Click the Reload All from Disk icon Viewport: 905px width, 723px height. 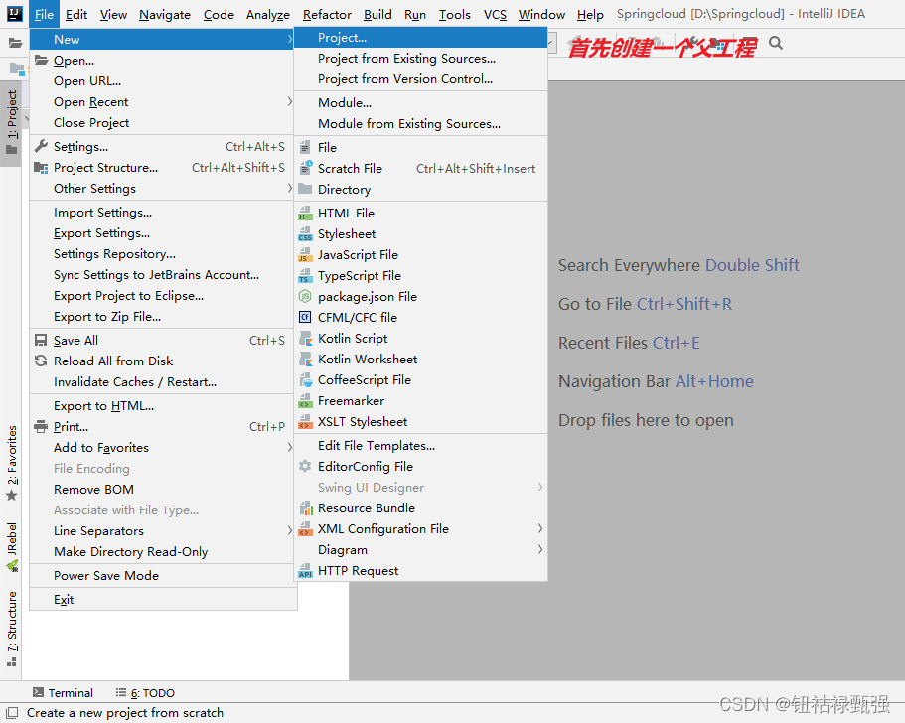tap(41, 361)
